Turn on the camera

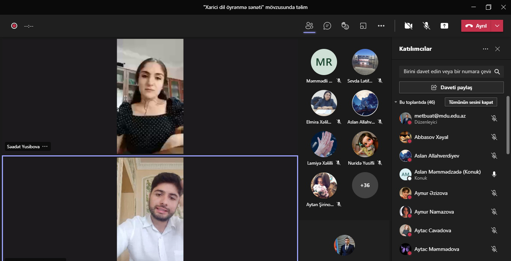(x=408, y=26)
